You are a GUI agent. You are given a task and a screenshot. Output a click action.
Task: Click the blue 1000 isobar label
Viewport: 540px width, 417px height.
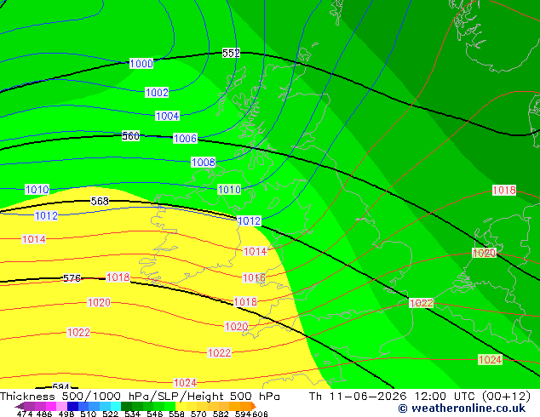[141, 64]
